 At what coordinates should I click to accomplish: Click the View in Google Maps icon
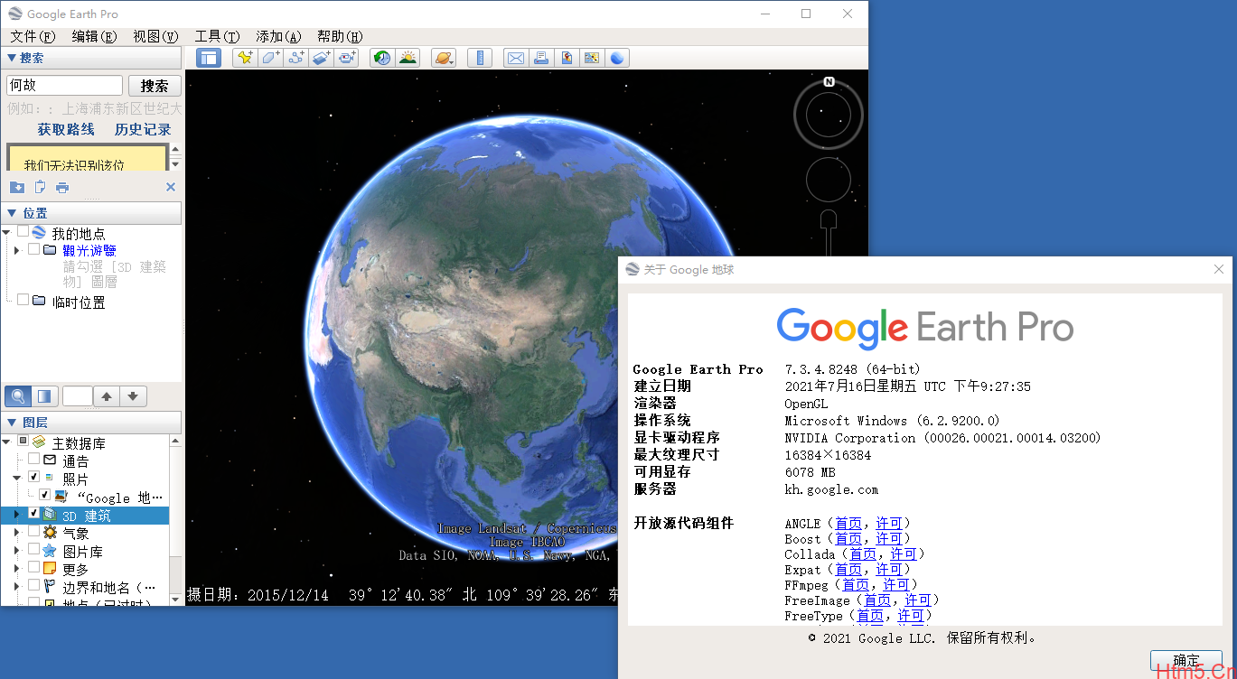tap(592, 58)
